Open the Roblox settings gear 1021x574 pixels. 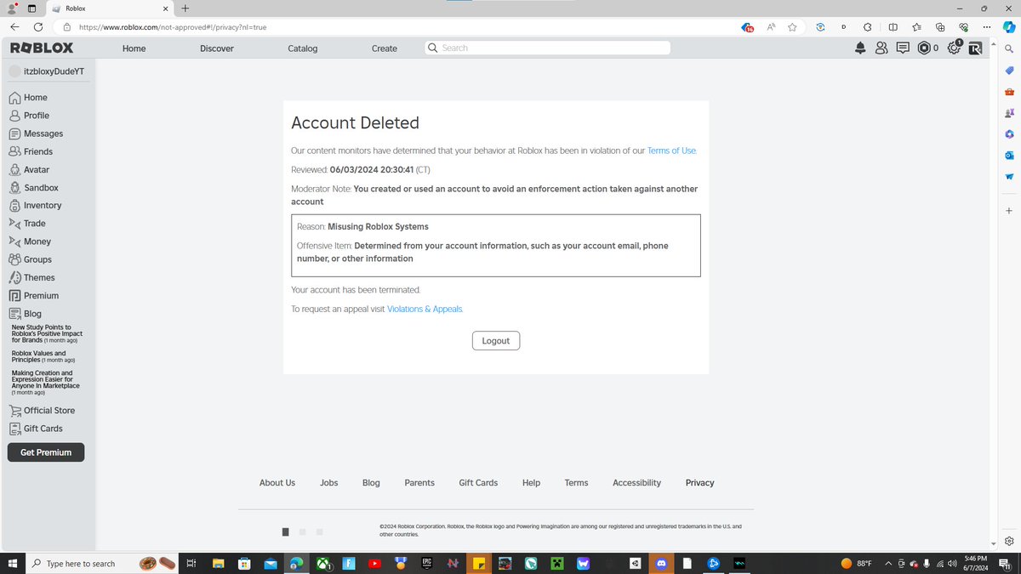954,48
